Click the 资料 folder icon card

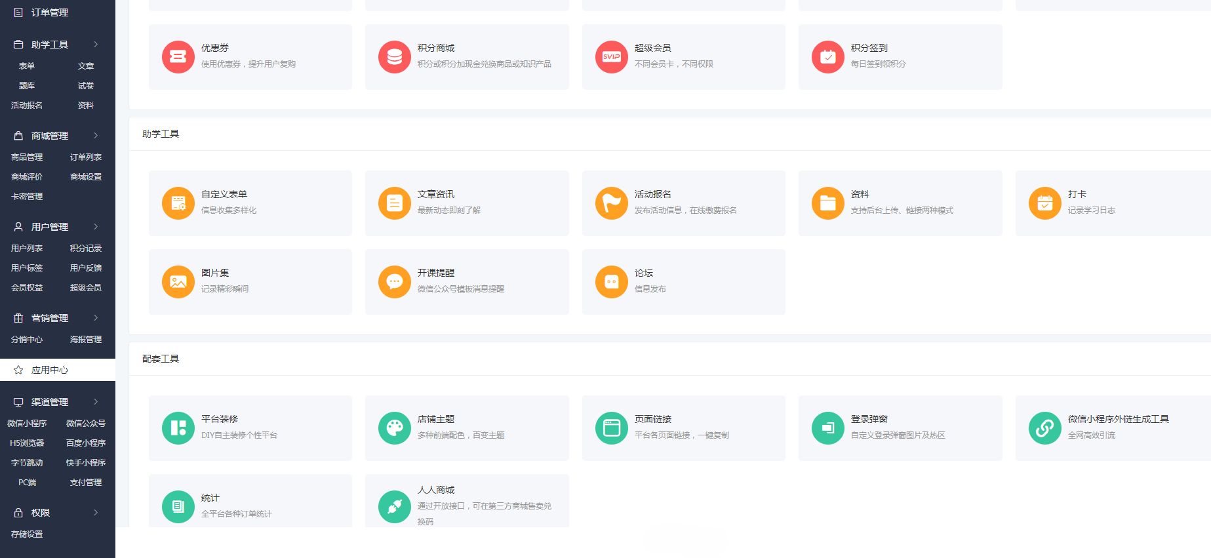tap(828, 203)
